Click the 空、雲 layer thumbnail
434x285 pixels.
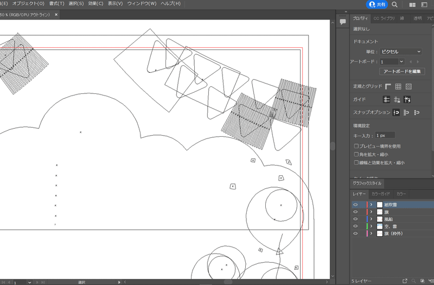(380, 226)
